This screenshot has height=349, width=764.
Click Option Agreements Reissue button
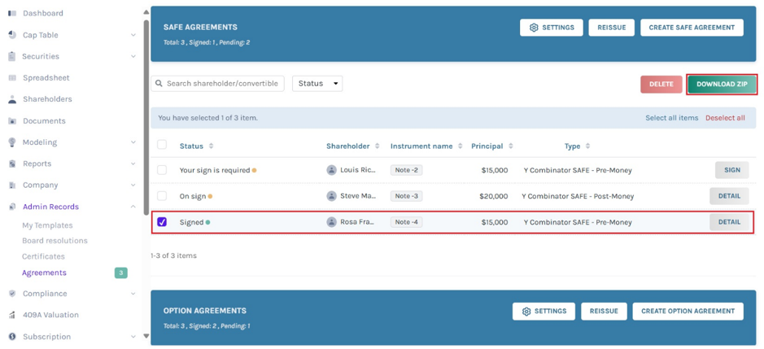pos(604,311)
